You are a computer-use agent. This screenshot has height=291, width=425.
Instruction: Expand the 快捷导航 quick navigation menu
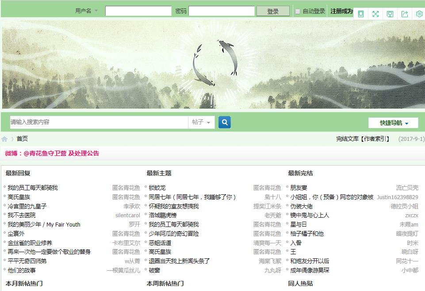click(393, 122)
